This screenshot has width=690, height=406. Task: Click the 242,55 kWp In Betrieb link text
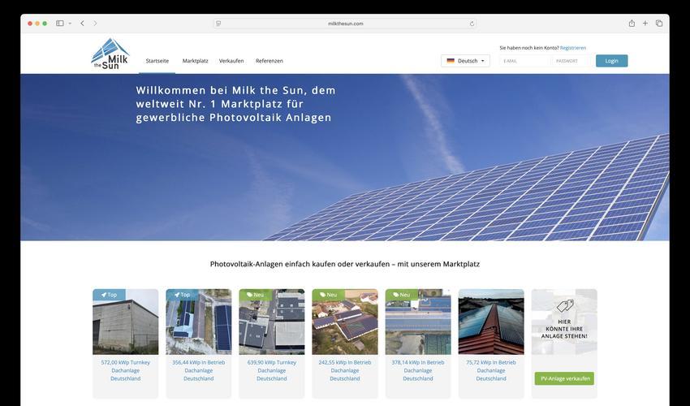[x=345, y=362]
